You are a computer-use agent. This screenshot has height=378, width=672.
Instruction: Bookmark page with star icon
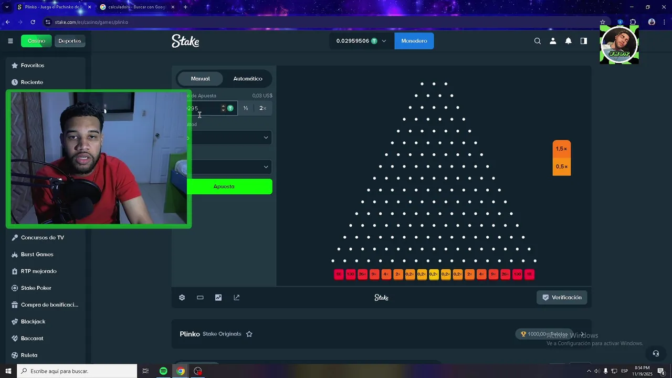603,22
